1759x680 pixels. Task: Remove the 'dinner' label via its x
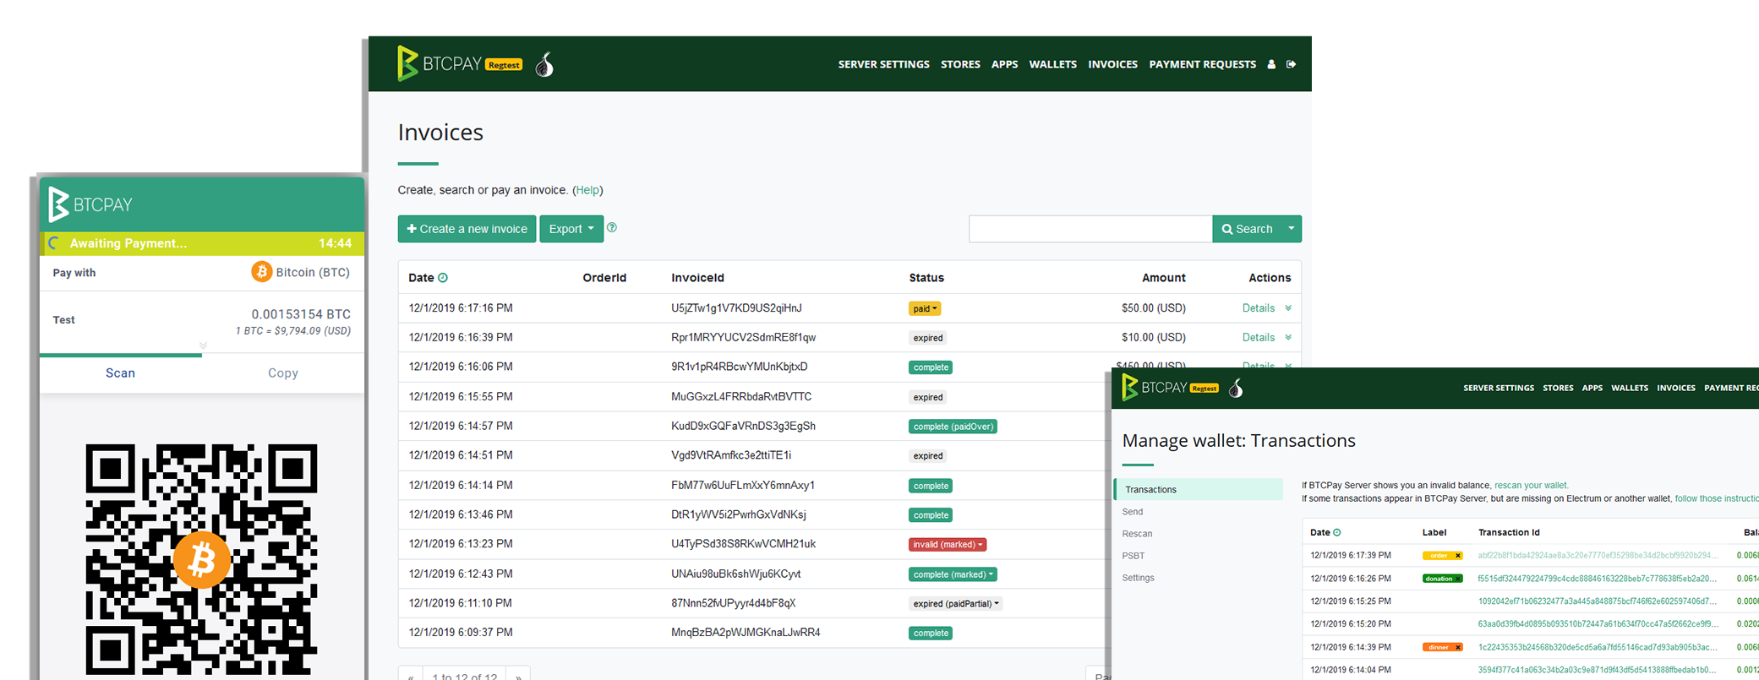tap(1458, 648)
